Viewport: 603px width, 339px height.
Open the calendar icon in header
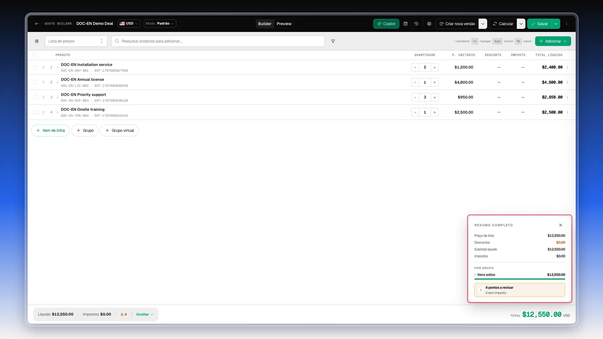click(x=405, y=24)
